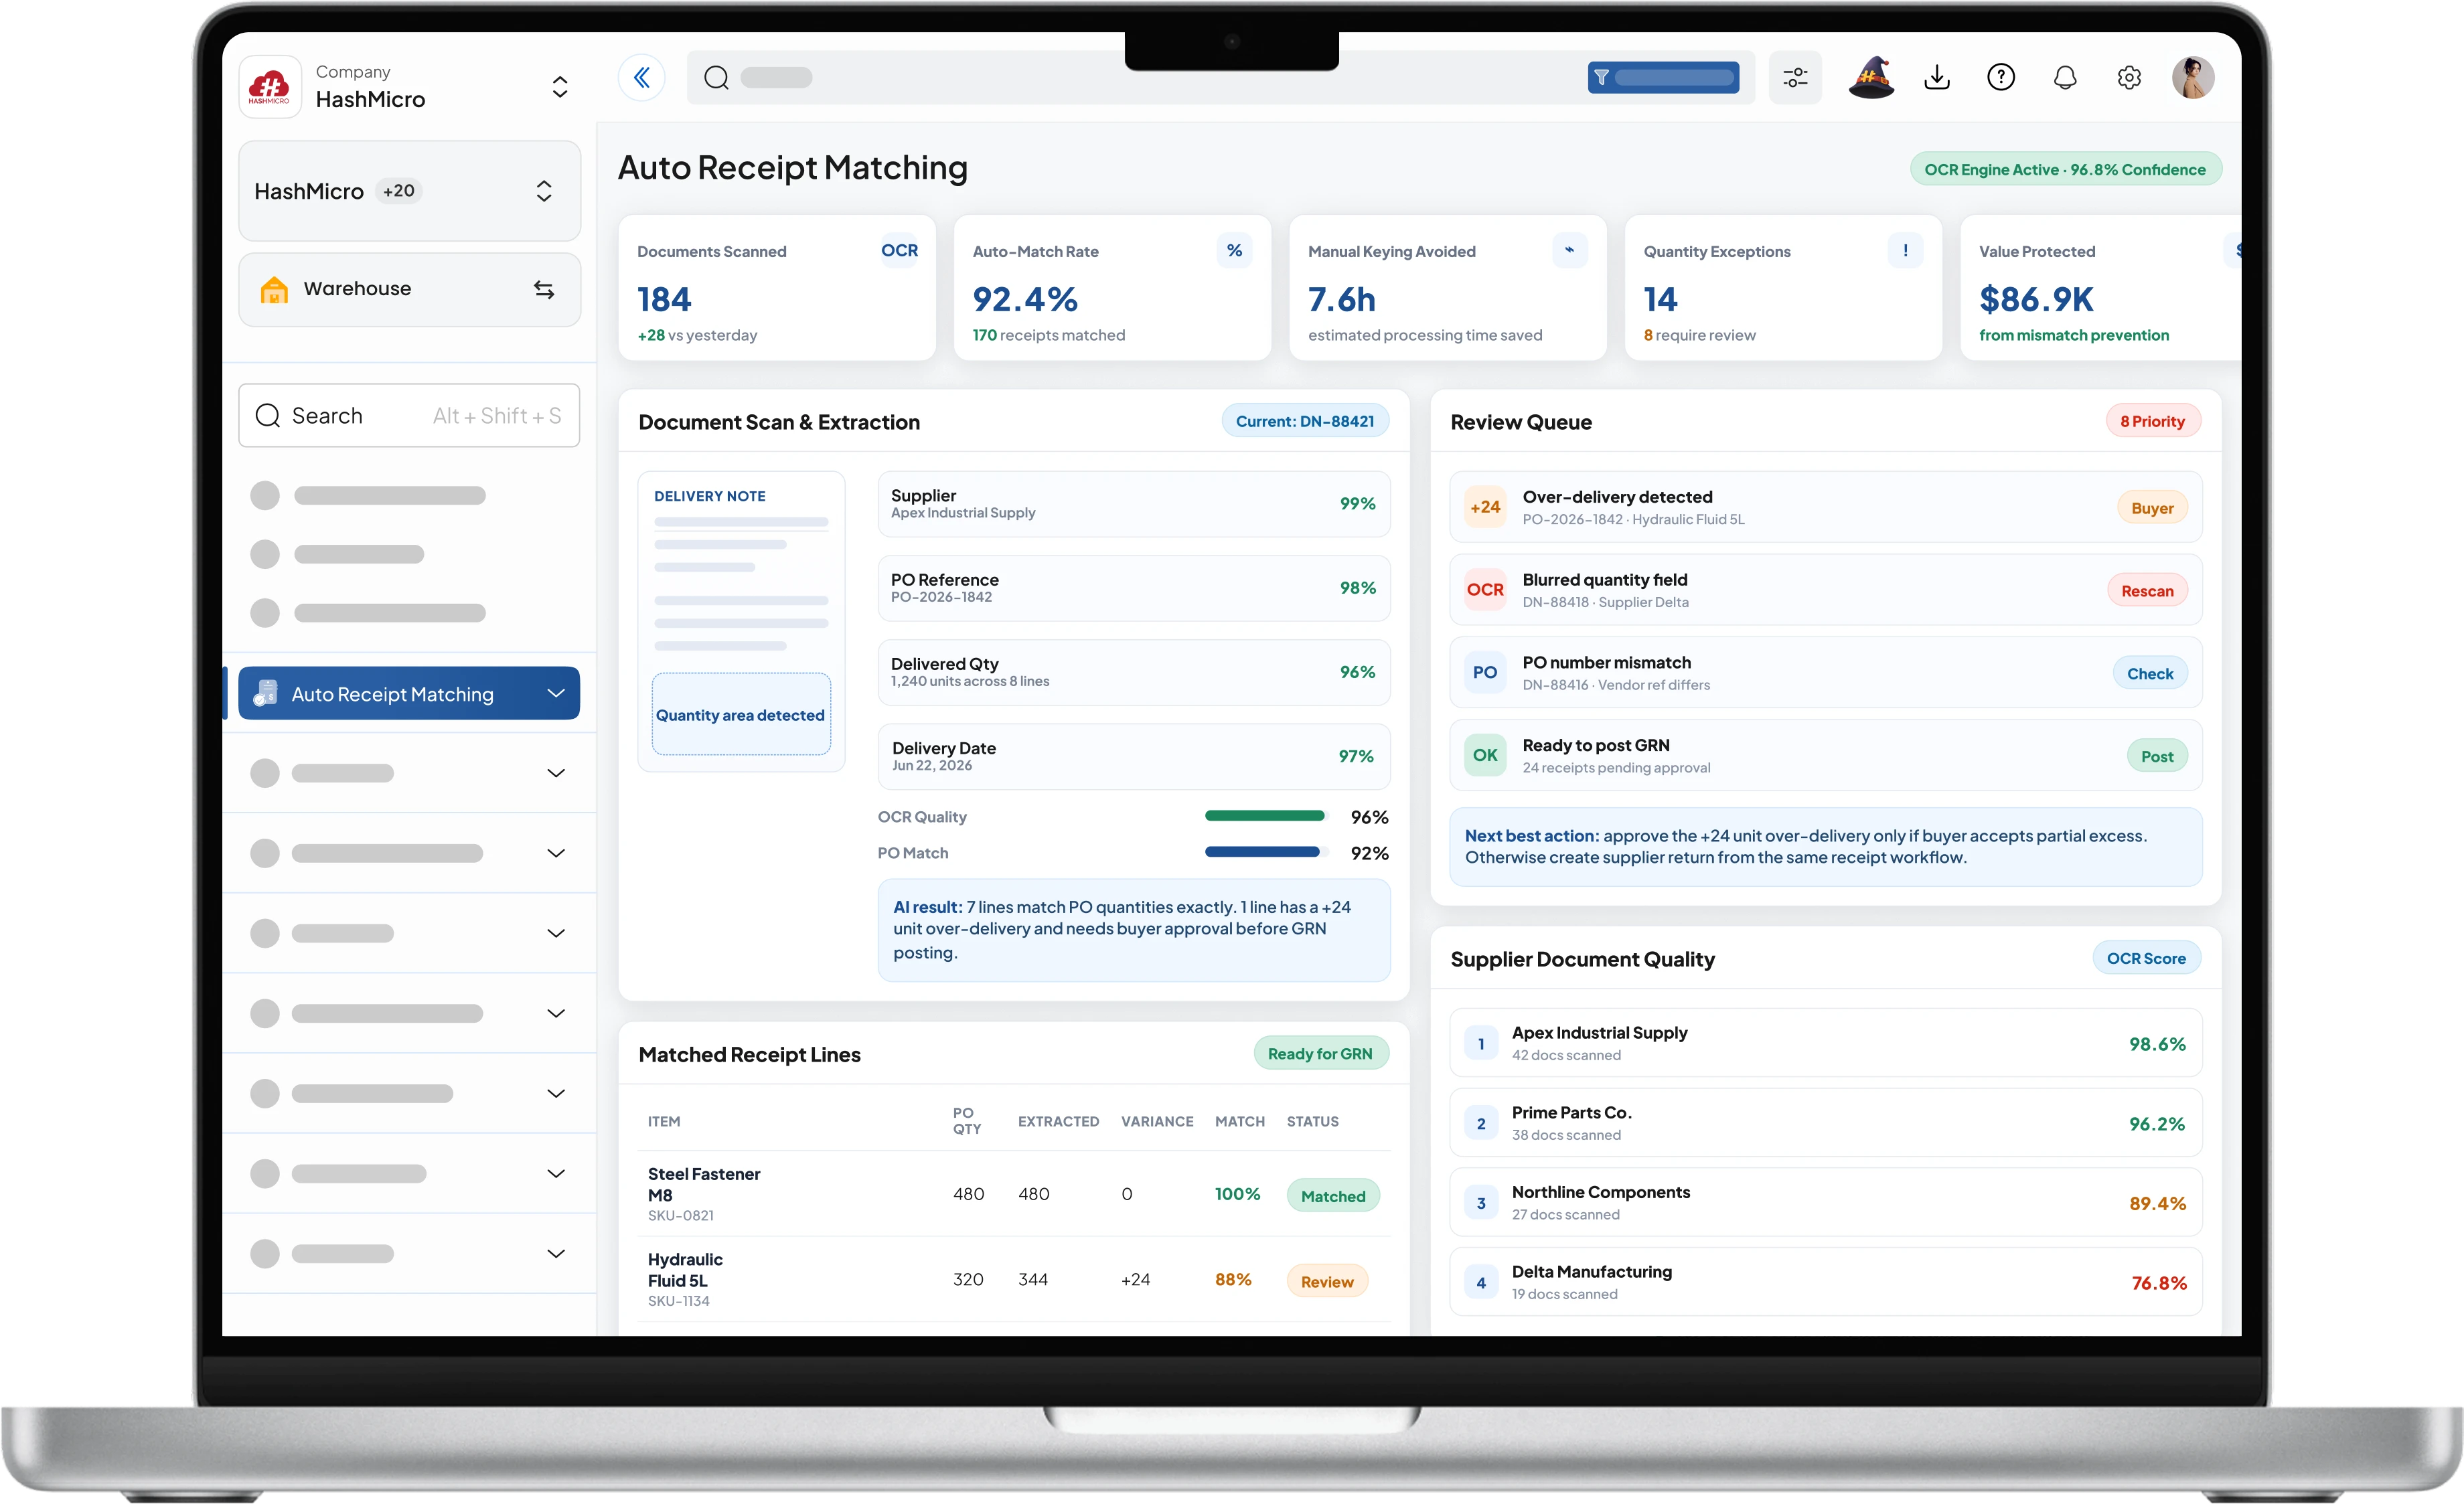Screen dimensions: 2464x1504
Task: Click the Matched status on Steel Fastener M8
Action: click(1333, 1195)
